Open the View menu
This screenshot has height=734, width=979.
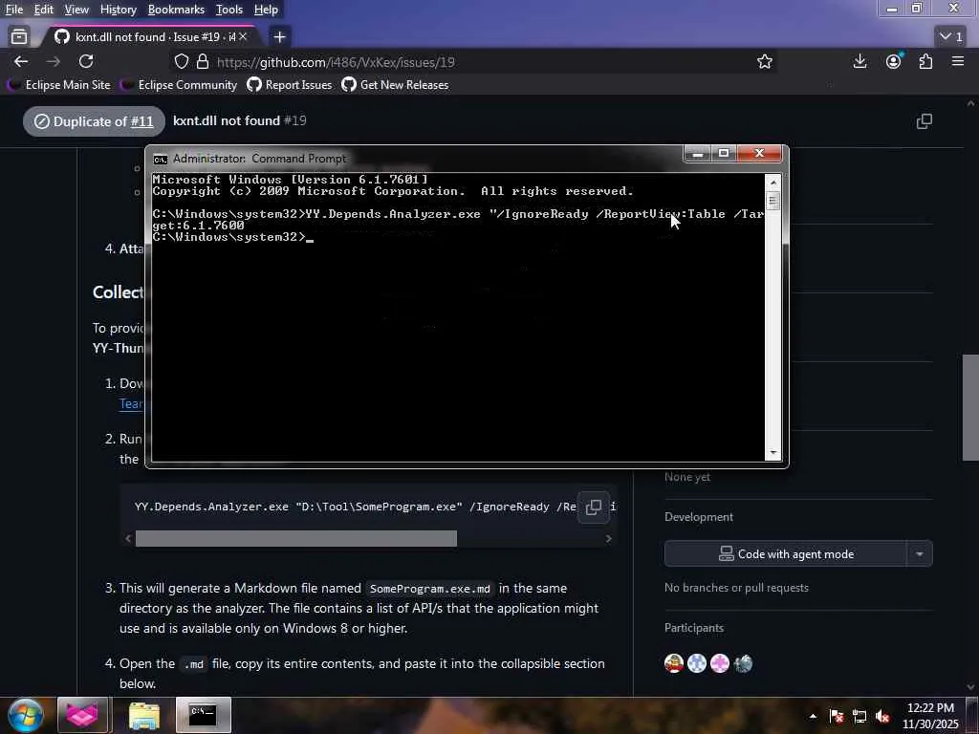pyautogui.click(x=76, y=10)
